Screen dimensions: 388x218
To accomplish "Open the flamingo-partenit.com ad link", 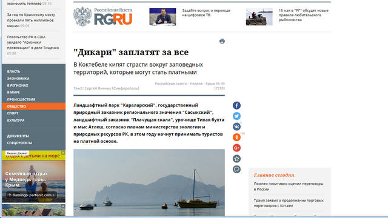I will pyautogui.click(x=32, y=195).
